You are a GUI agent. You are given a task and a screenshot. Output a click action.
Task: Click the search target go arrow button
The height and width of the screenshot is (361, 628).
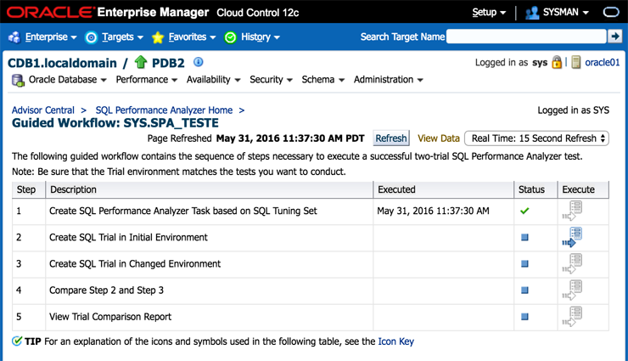point(615,37)
